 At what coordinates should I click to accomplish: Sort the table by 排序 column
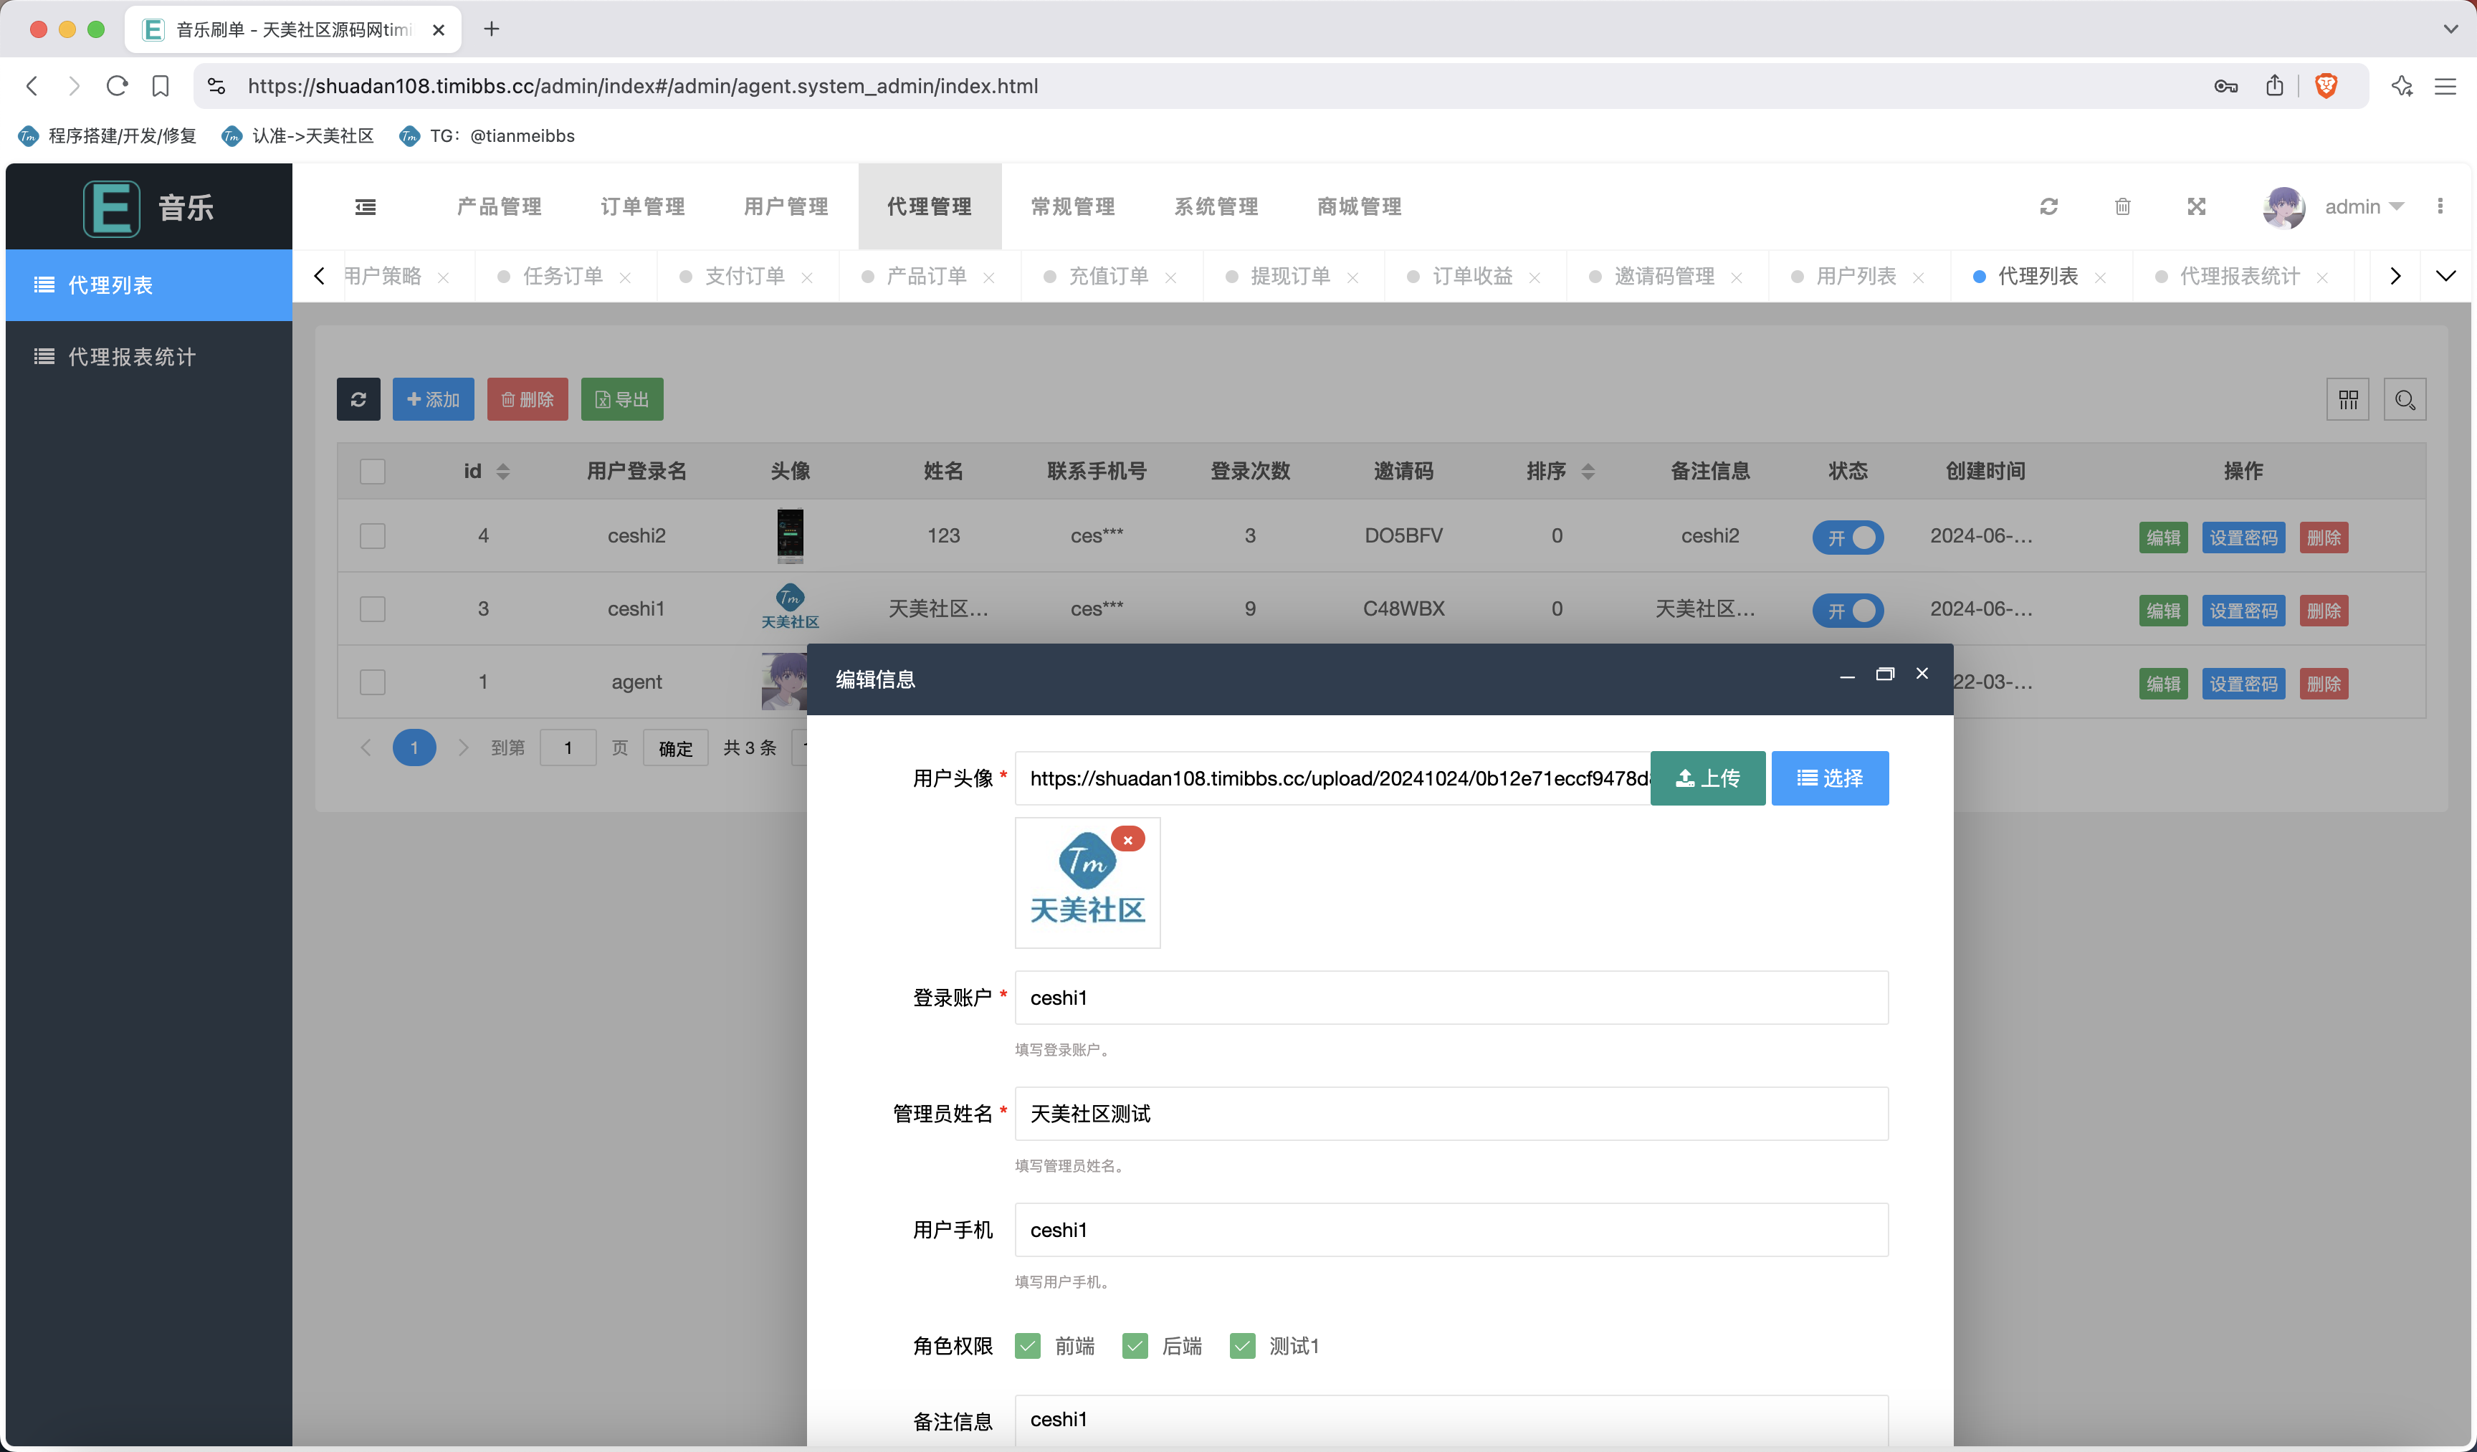tap(1588, 472)
